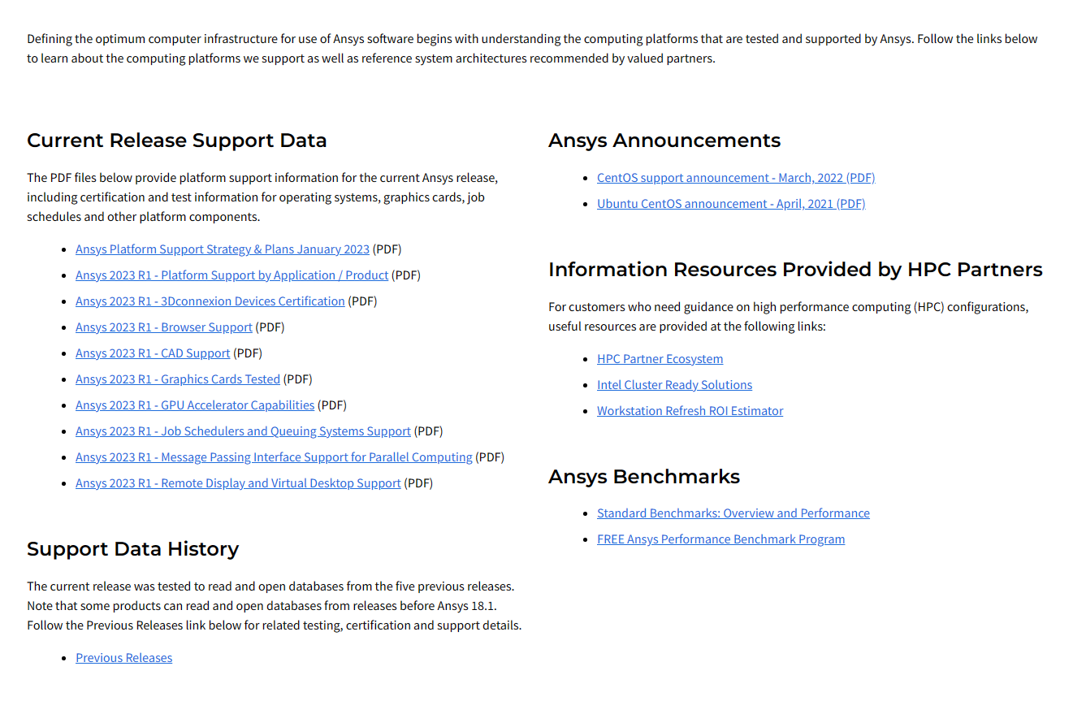
Task: Open Intel Cluster Ready Solutions link
Action: [x=674, y=385]
